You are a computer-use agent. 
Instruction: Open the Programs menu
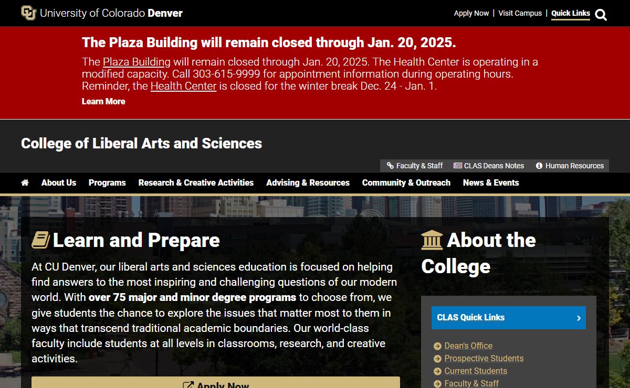pos(107,182)
